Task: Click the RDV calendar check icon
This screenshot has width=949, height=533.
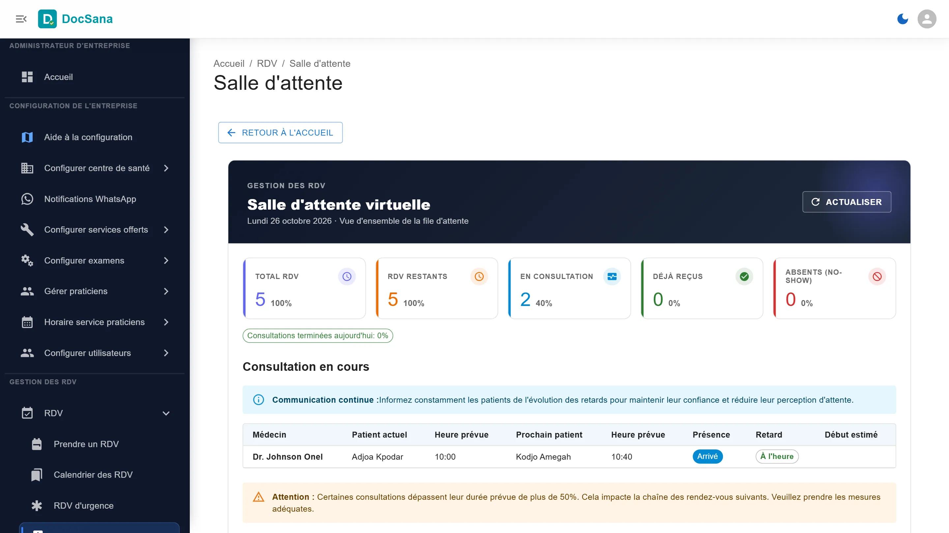Action: [x=27, y=413]
